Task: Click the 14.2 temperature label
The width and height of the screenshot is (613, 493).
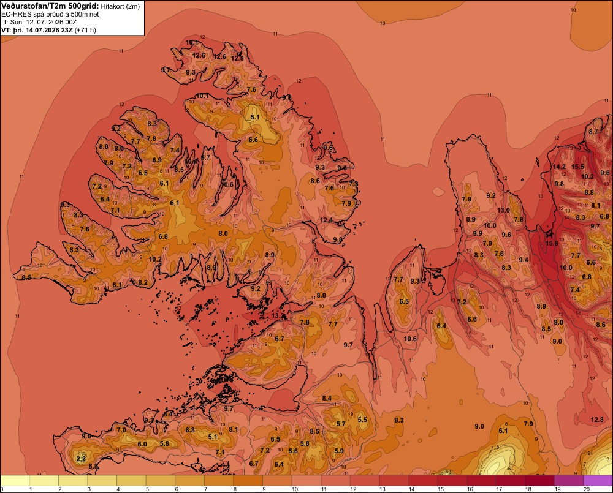Action: (x=559, y=167)
